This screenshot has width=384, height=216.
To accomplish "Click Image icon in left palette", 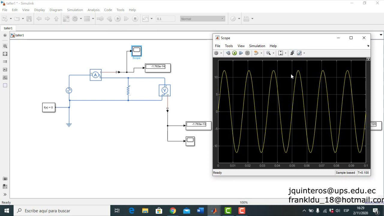I will click(5, 77).
